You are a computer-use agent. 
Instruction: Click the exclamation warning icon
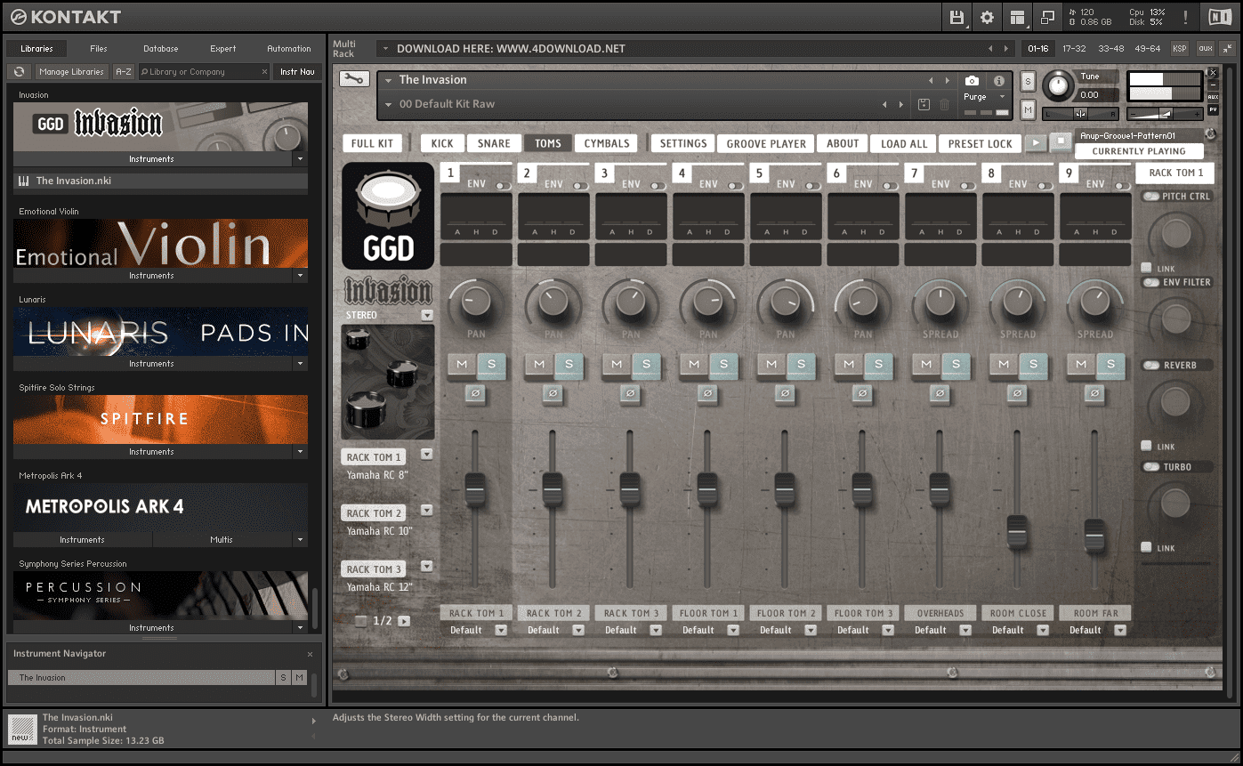[1185, 17]
